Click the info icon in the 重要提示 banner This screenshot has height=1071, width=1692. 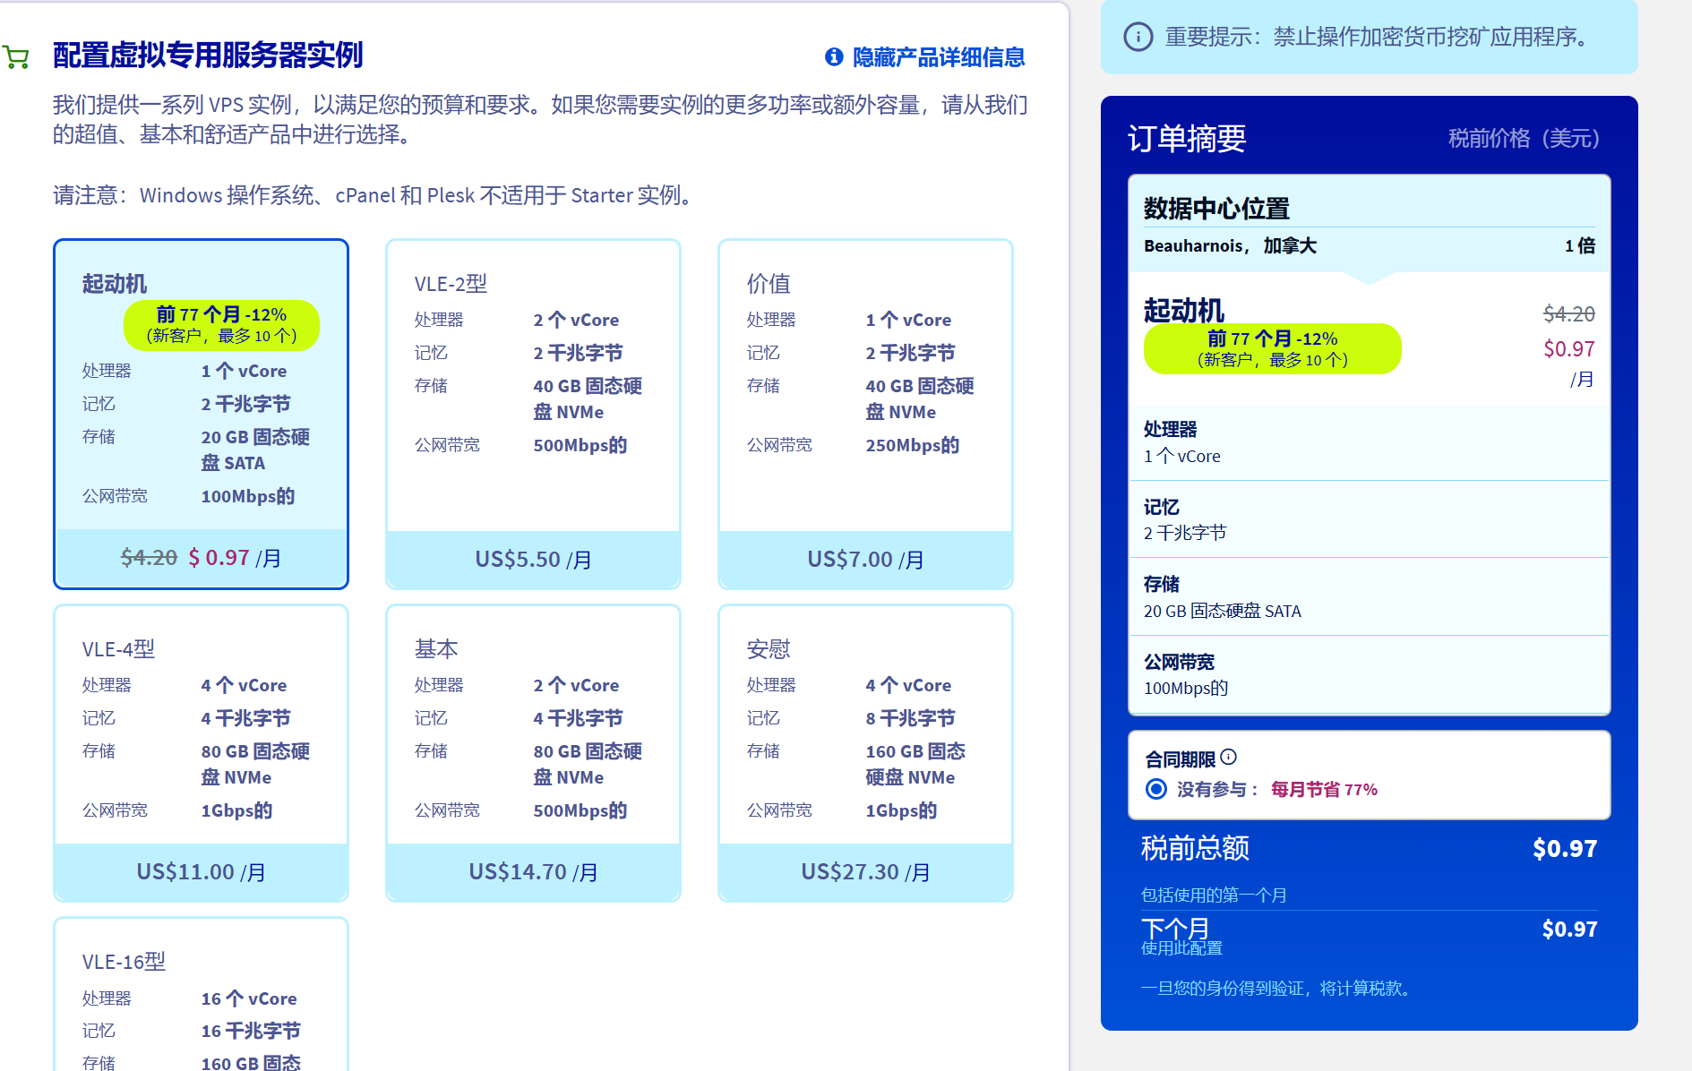(x=1138, y=37)
